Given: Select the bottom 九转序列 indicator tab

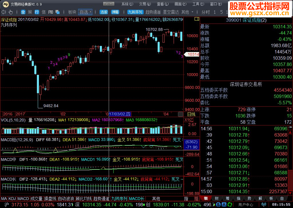Looking at the screenshot, I should click(x=119, y=199).
